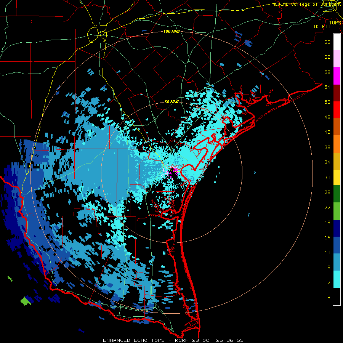Click legend label "14"
343x343 pixels.
click(x=327, y=237)
